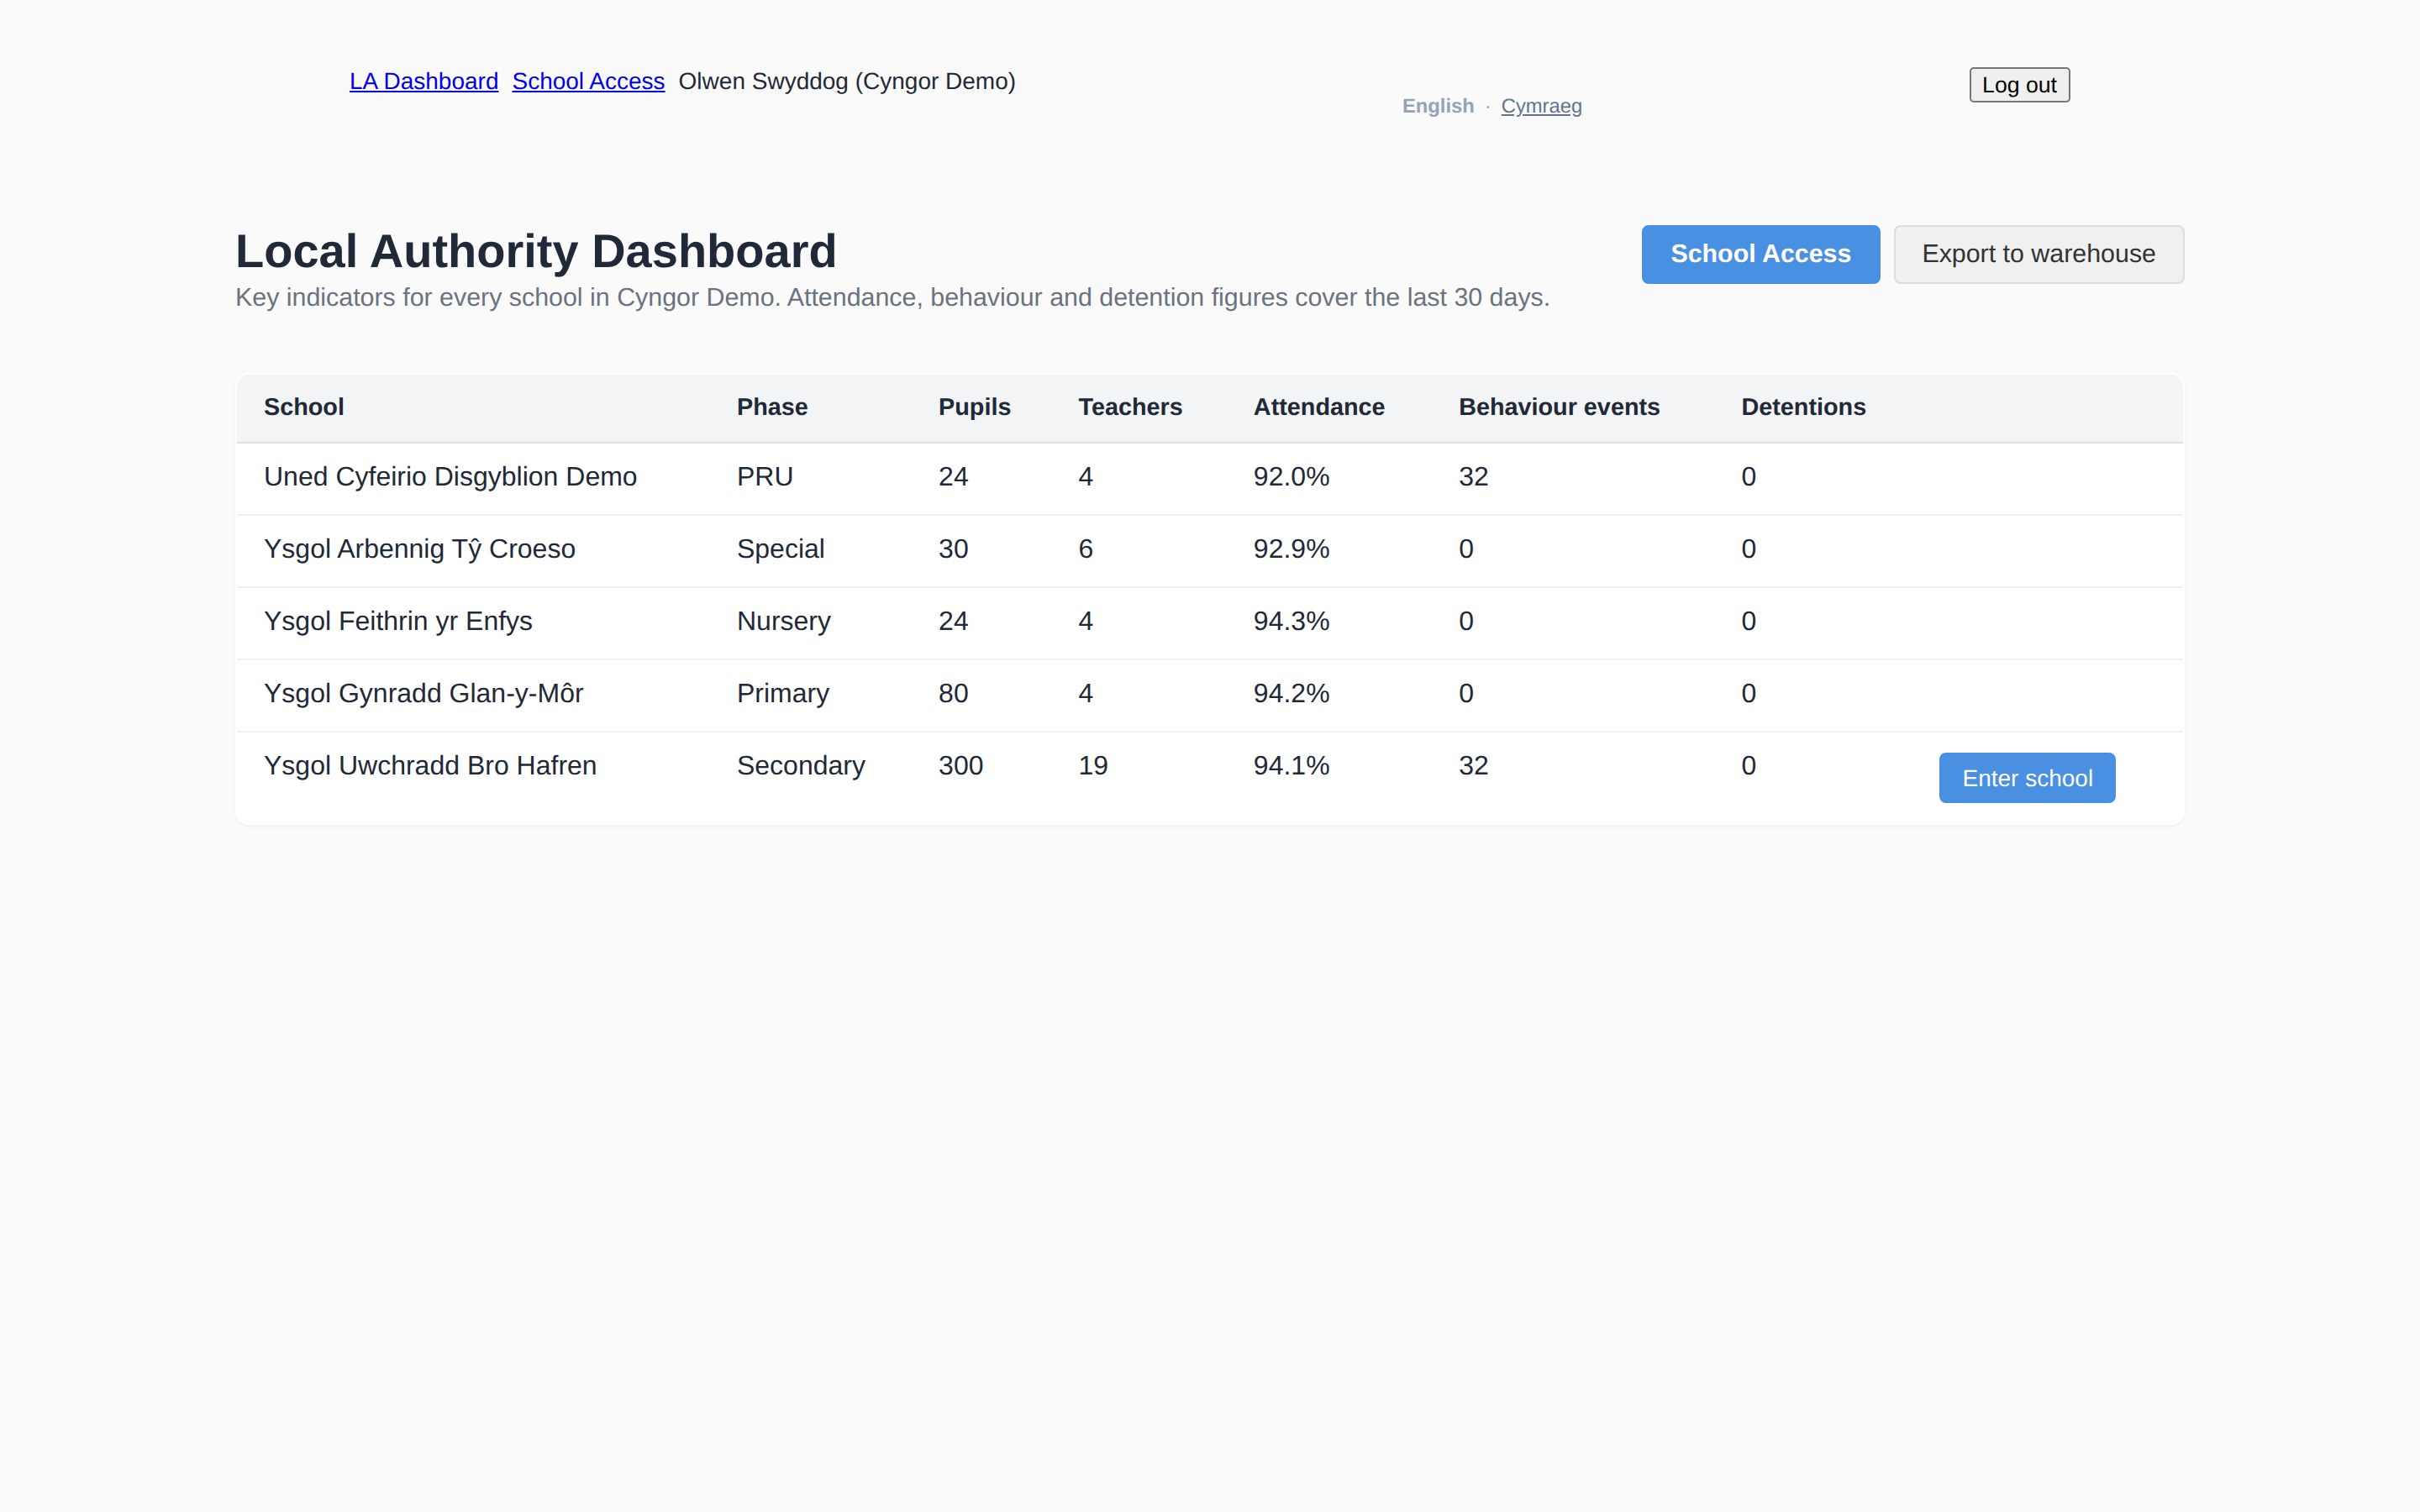Click the School column header
Image resolution: width=2420 pixels, height=1512 pixels.
tap(304, 407)
